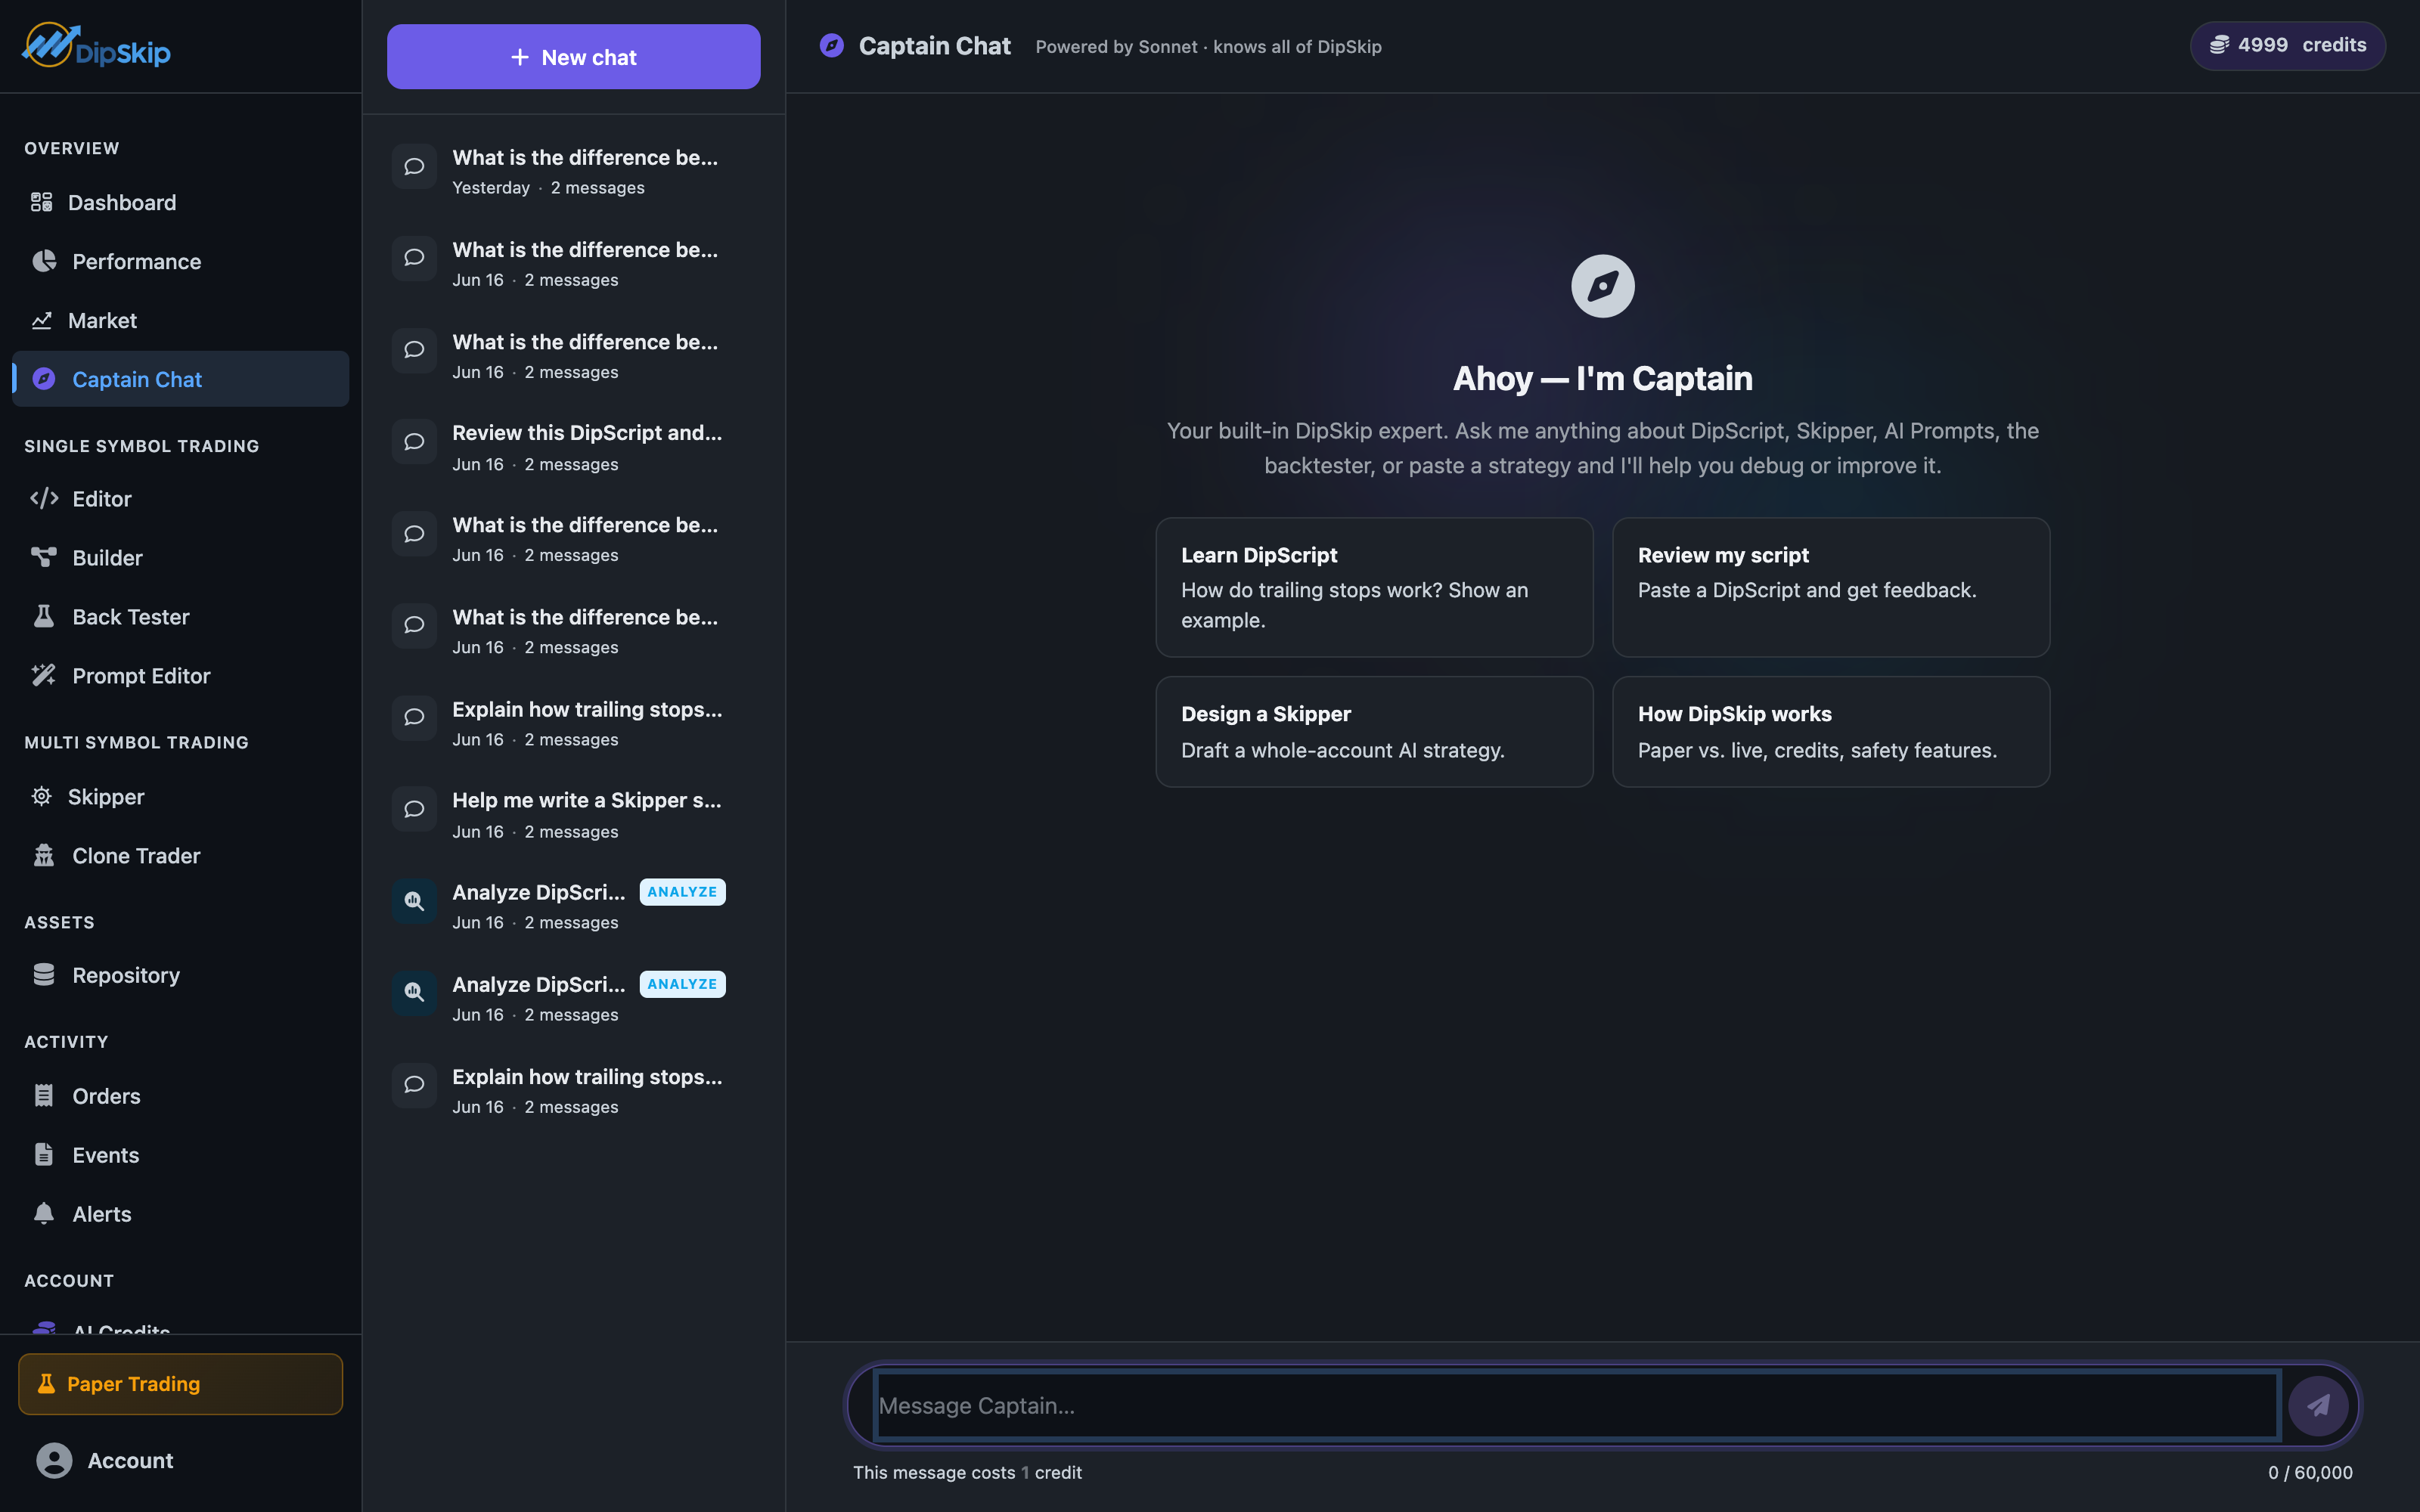Open 'Review this DipScript and...' conversation
The height and width of the screenshot is (1512, 2420).
574,447
